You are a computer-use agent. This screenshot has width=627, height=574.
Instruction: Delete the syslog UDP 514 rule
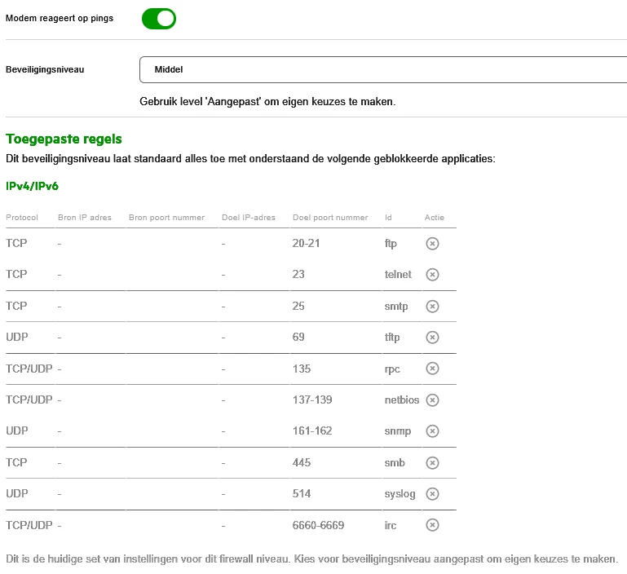tap(433, 493)
